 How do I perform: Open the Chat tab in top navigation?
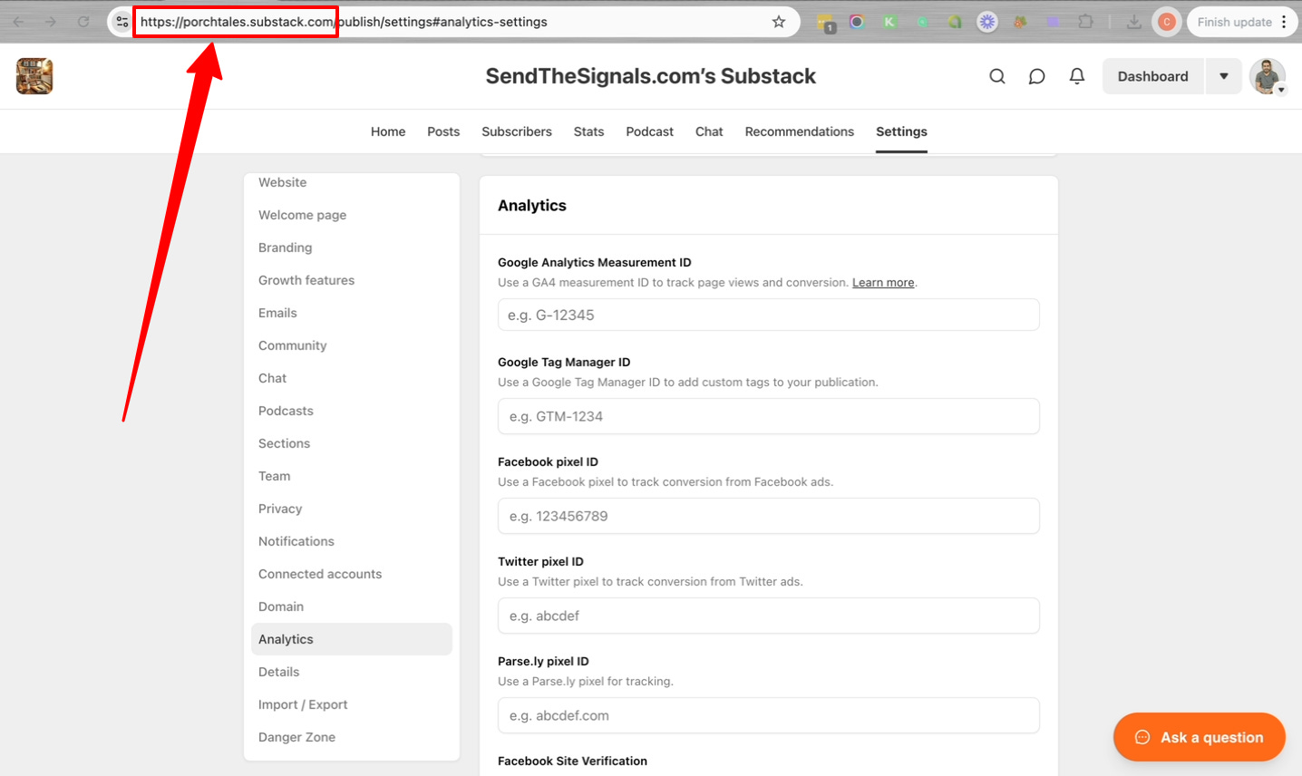(x=709, y=131)
